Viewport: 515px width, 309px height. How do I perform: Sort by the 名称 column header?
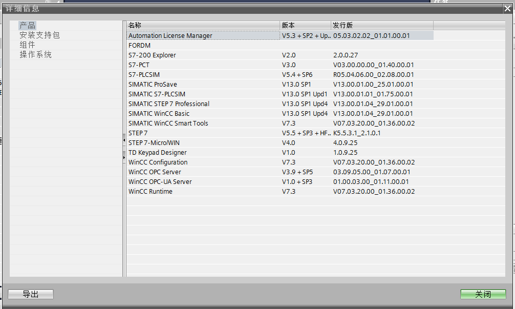pos(203,25)
